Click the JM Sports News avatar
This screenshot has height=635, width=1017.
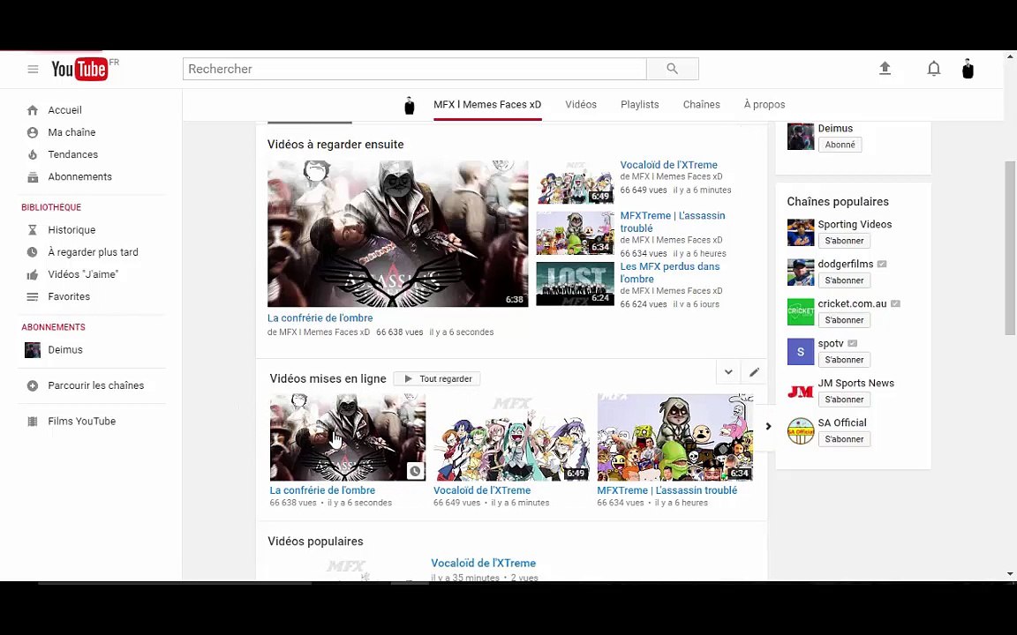(801, 392)
